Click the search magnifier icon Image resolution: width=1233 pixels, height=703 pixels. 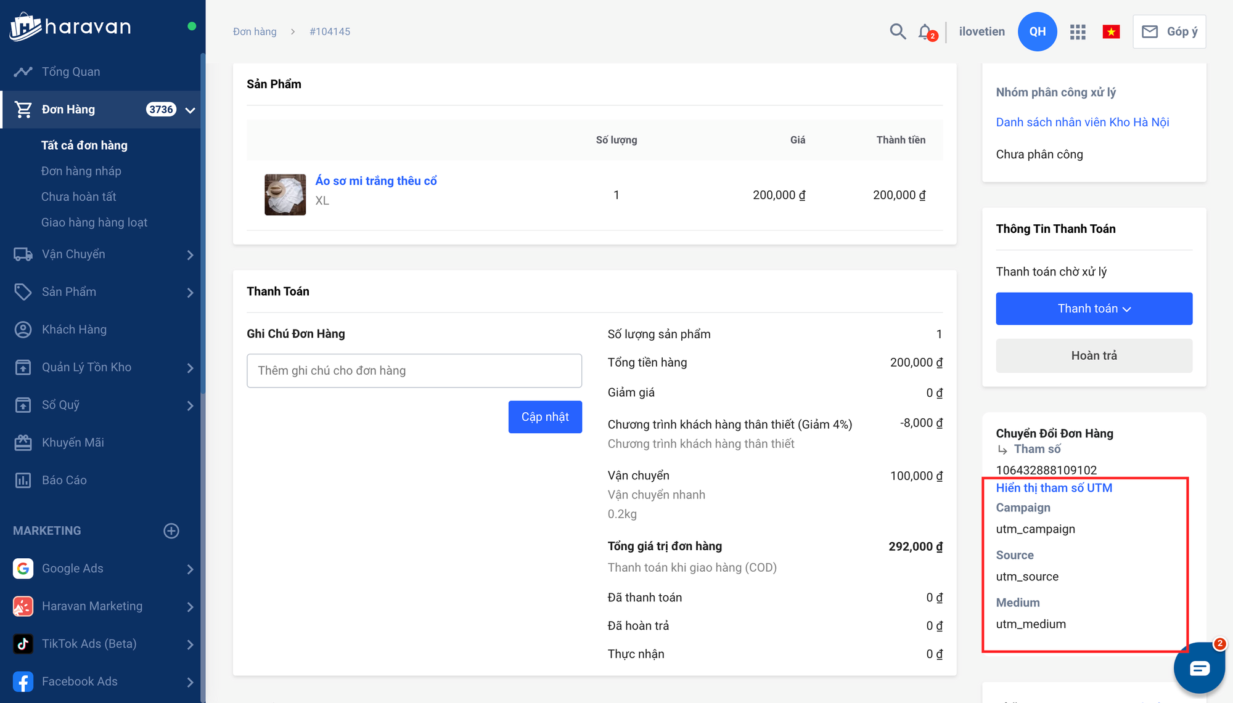(x=898, y=31)
